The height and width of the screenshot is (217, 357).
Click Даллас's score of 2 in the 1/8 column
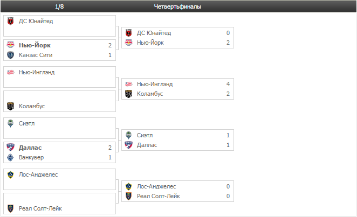(x=109, y=148)
